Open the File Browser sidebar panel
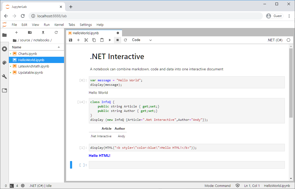 4,35
